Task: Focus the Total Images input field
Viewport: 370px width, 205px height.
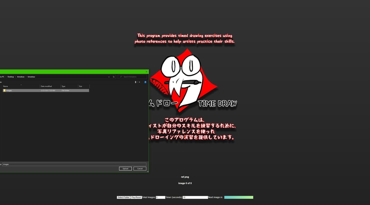Action: 160,197
